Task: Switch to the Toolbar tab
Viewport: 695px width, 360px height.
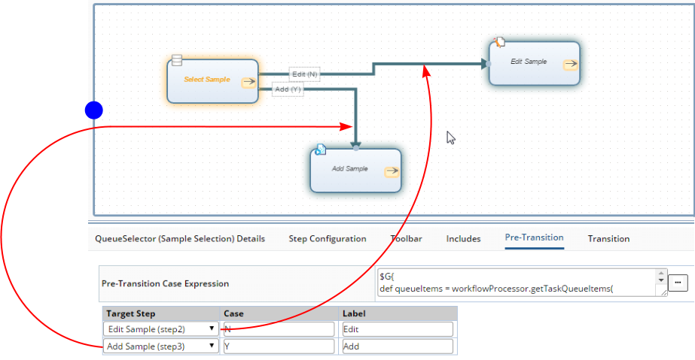Action: click(407, 239)
